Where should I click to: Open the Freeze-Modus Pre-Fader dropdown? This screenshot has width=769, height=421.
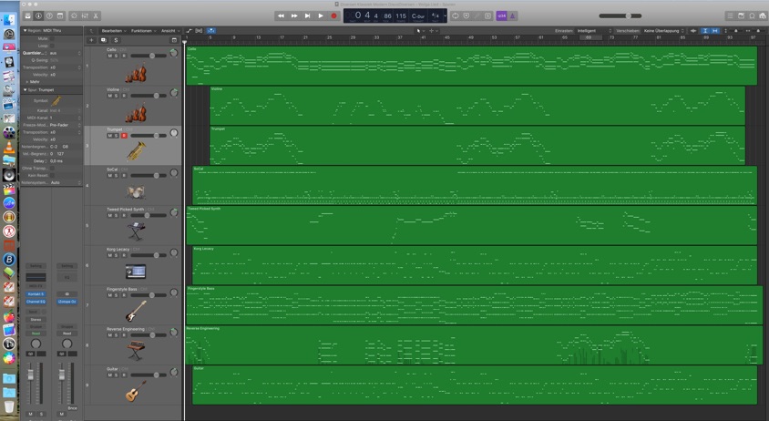tap(65, 125)
